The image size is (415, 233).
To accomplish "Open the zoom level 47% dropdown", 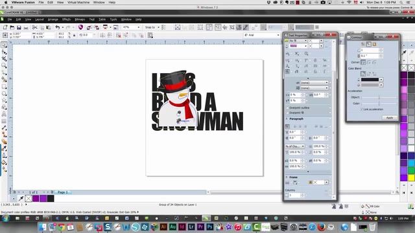I will tap(138, 27).
